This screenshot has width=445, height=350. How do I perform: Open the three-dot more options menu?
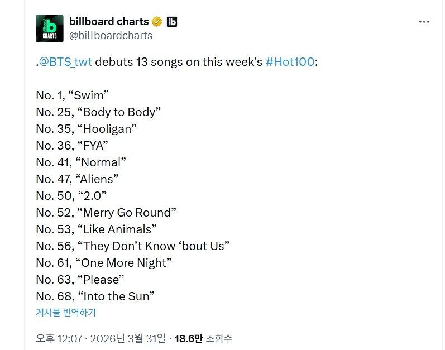click(x=424, y=22)
